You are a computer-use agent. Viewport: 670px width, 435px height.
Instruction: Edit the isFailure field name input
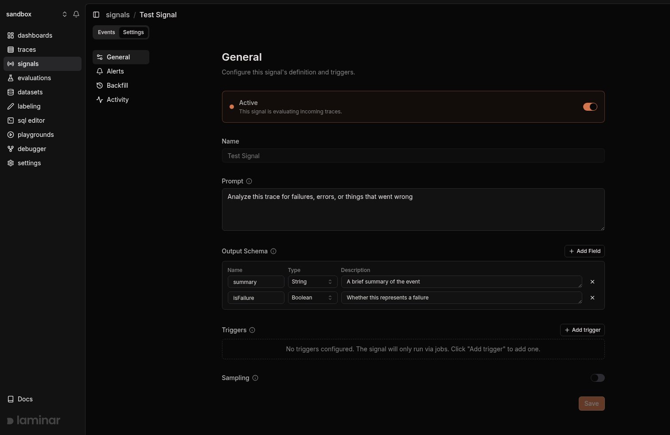256,298
